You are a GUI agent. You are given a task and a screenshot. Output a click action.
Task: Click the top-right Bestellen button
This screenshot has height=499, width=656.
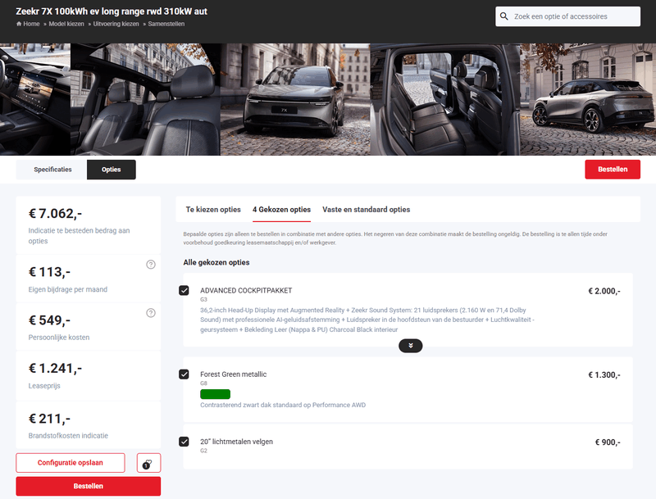(x=613, y=170)
